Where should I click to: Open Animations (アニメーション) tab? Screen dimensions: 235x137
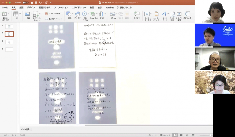[x=61, y=7]
